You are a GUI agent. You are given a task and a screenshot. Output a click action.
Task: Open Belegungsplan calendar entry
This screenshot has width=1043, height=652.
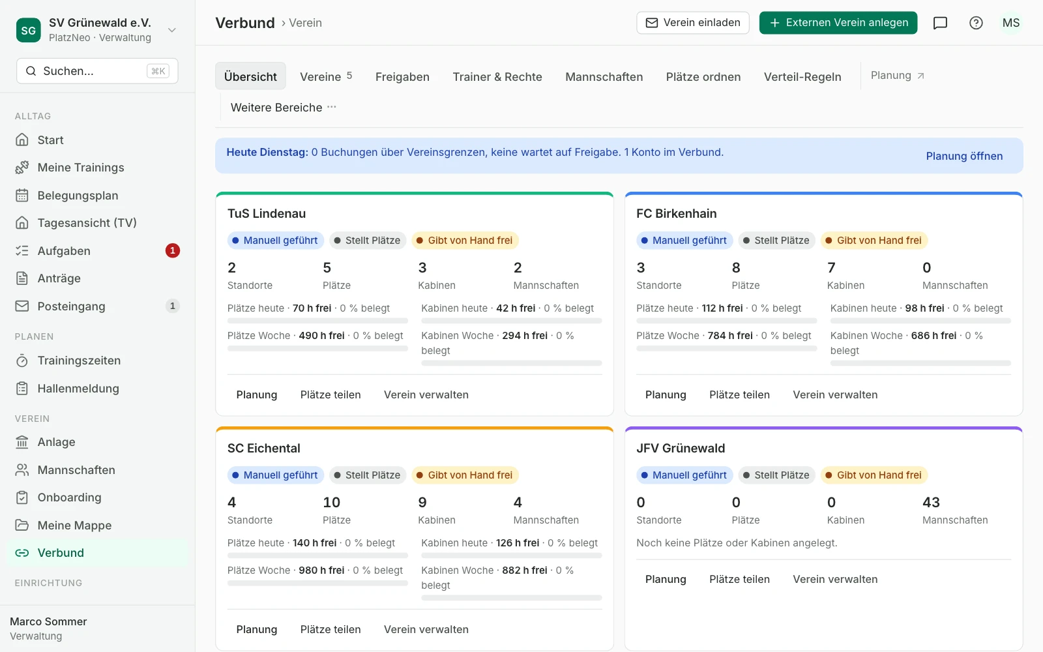97,196
